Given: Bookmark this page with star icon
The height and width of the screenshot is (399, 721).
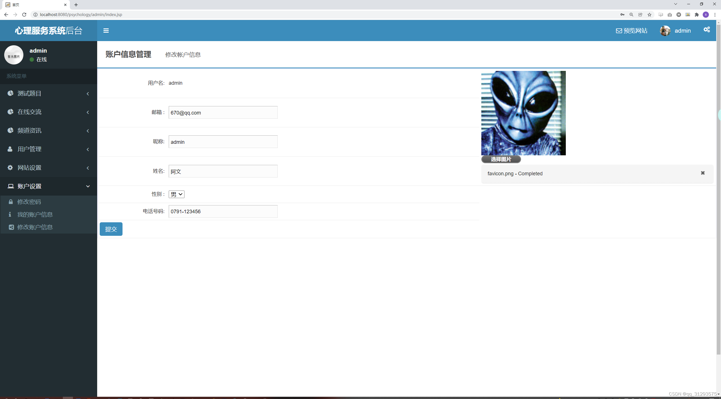Looking at the screenshot, I should click(x=649, y=15).
